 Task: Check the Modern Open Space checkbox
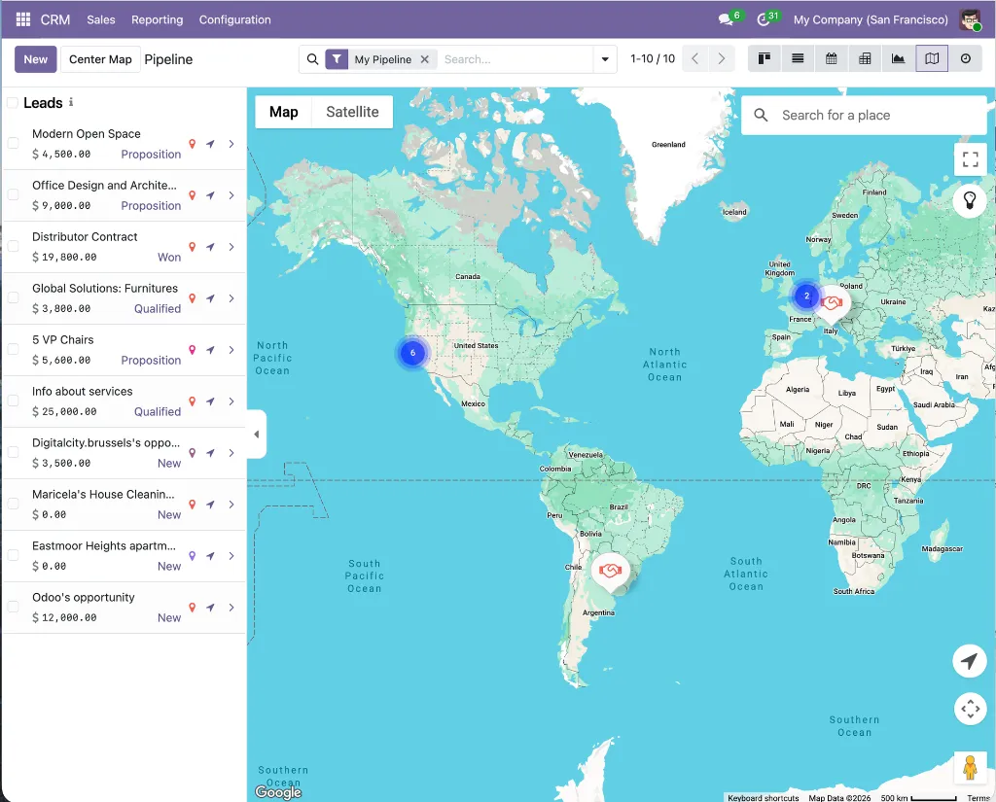click(13, 144)
